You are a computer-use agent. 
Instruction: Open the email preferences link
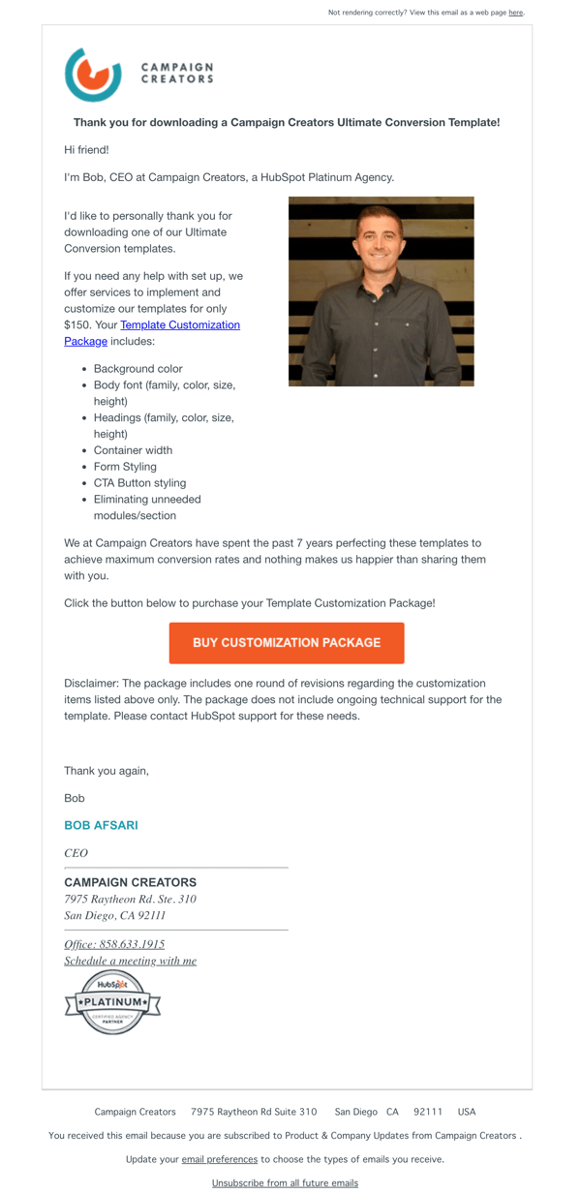pyautogui.click(x=220, y=1159)
